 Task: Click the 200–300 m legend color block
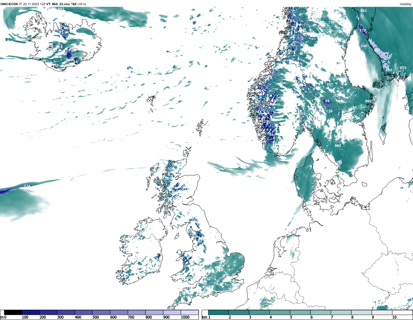48,313
